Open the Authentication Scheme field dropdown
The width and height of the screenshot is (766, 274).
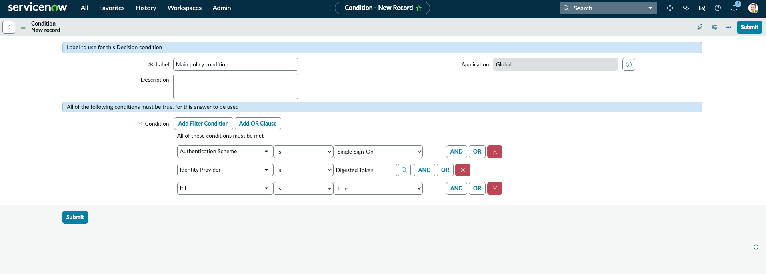coord(225,152)
